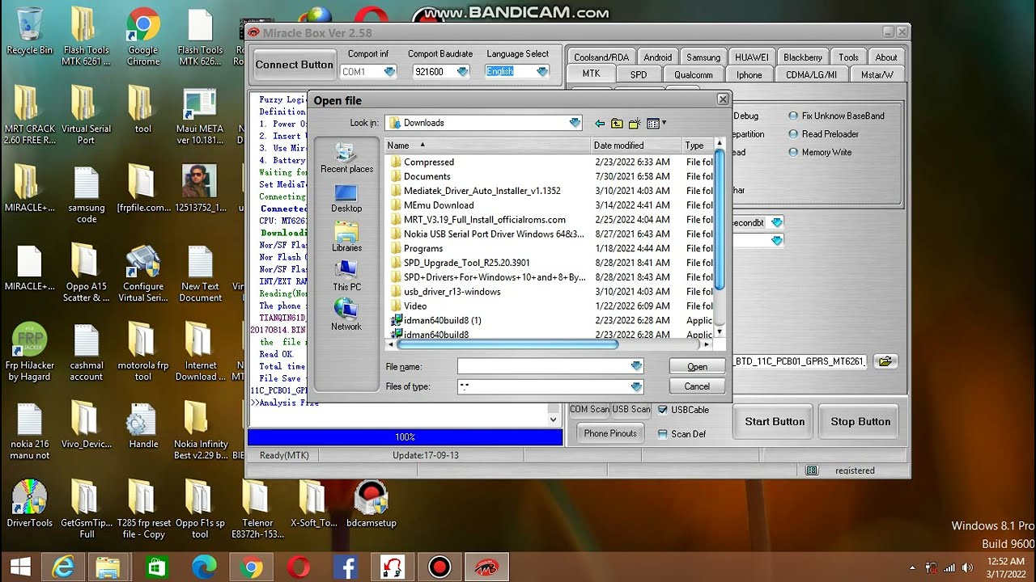Jump to Desktop in places bar
Screen dimensions: 1036x582
click(346, 199)
